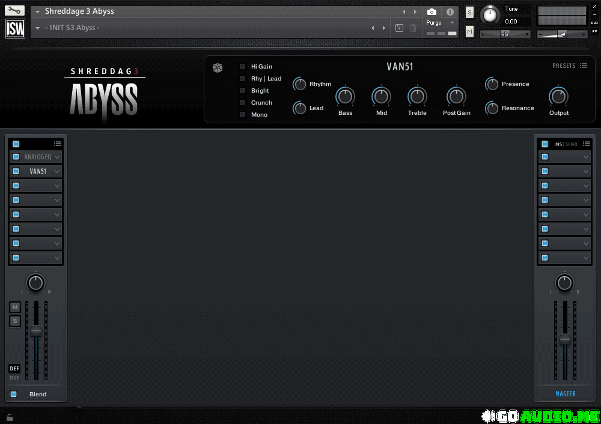Screen dimensions: 601x424
Task: Solo the channel with S button
Action: coord(15,321)
